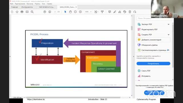Viewport: 183px width, 103px height.
Task: Add a sticky note comment icon
Action: [x=110, y=12]
